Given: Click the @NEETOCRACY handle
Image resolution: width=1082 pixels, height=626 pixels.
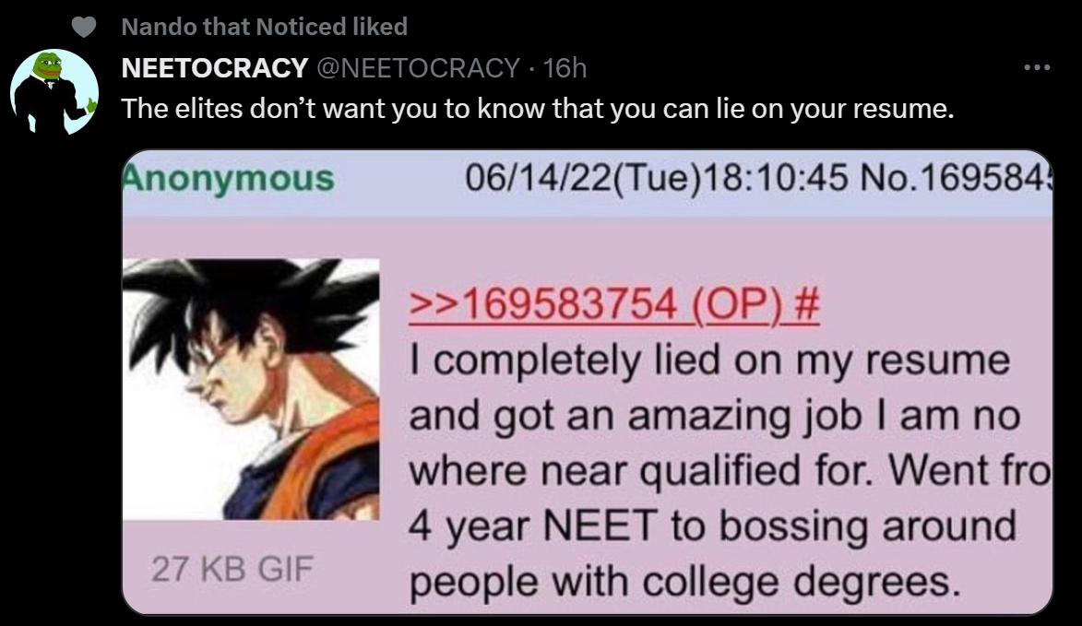Looking at the screenshot, I should coord(418,68).
